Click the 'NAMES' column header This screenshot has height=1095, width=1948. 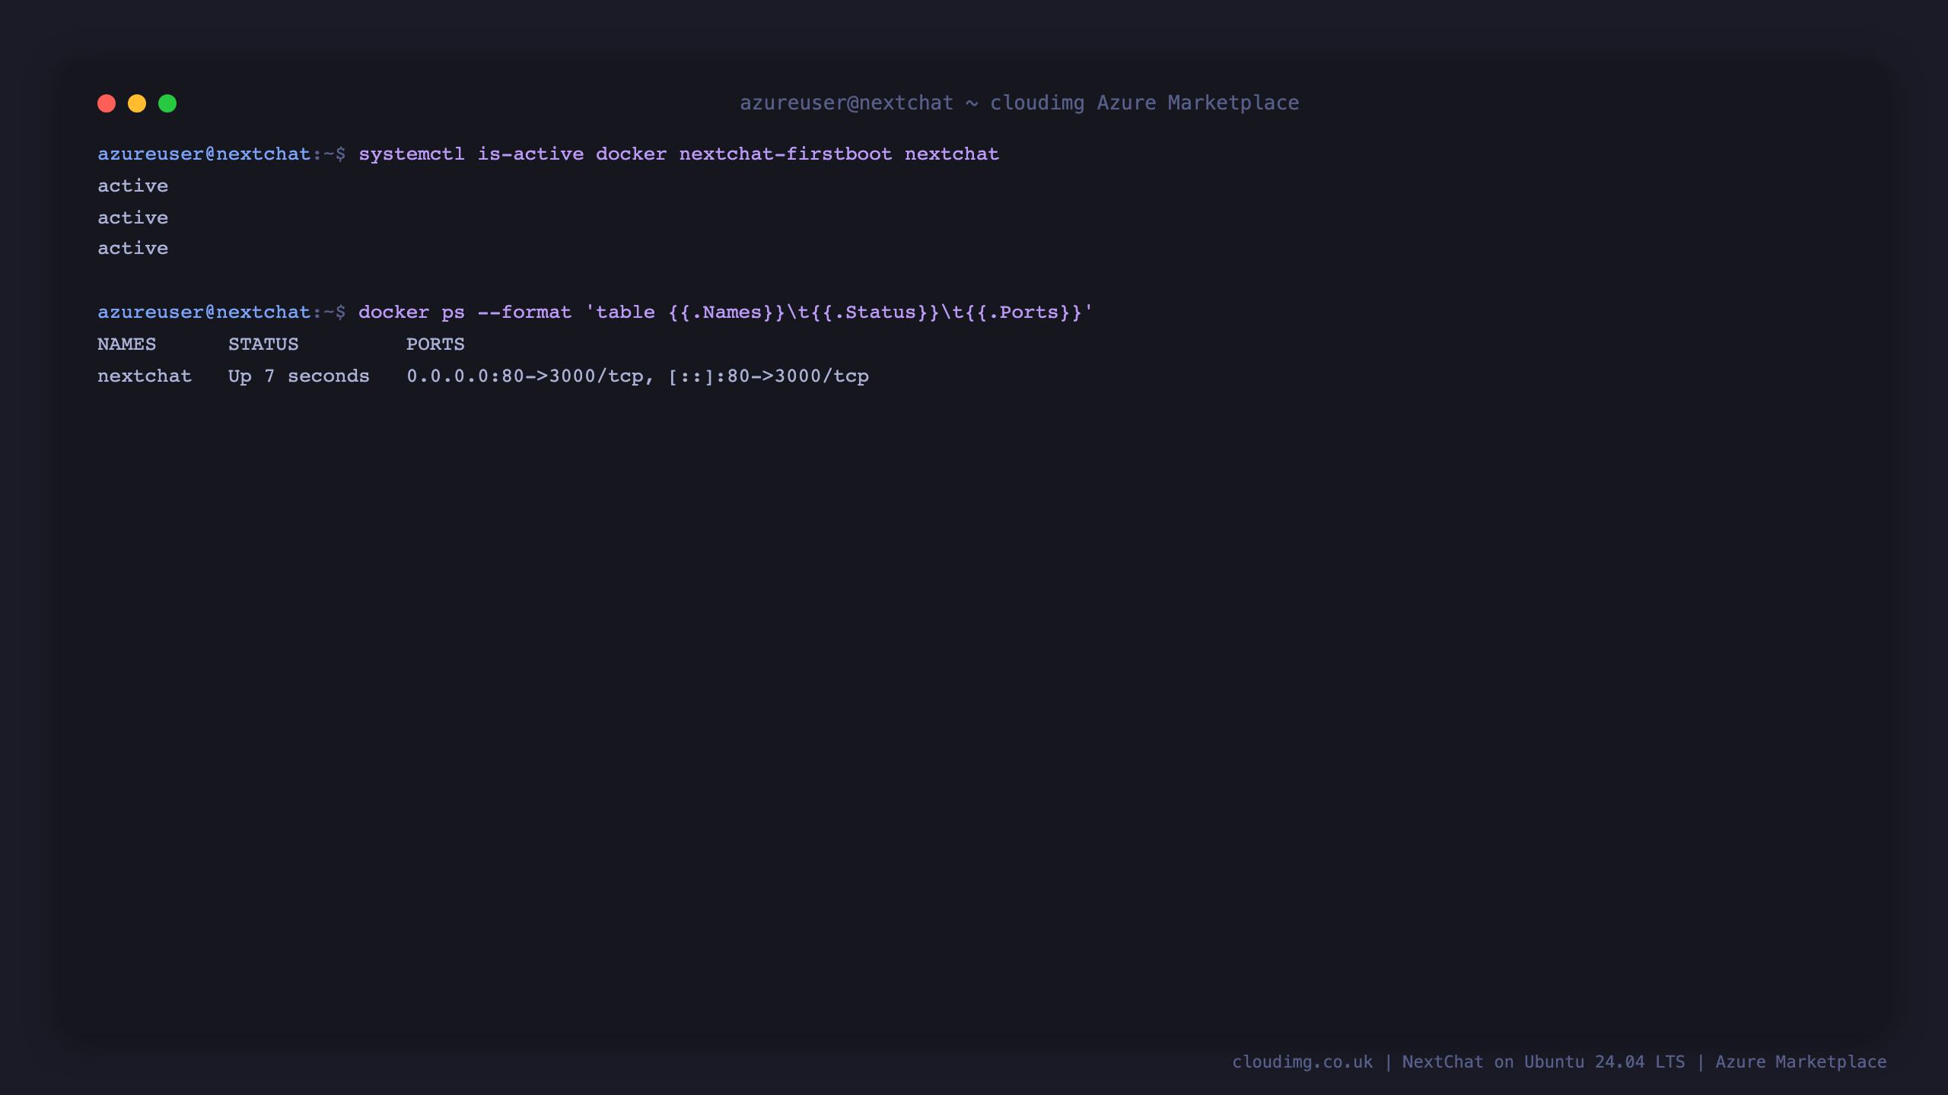click(126, 344)
